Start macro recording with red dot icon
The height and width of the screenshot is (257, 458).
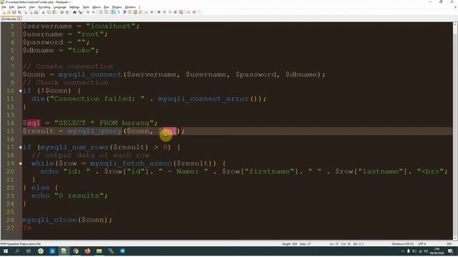(159, 12)
